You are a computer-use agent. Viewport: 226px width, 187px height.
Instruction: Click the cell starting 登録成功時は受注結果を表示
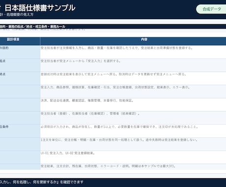point(133,78)
